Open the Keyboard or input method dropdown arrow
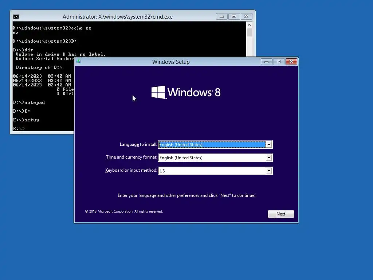This screenshot has width=373, height=280. pos(269,171)
